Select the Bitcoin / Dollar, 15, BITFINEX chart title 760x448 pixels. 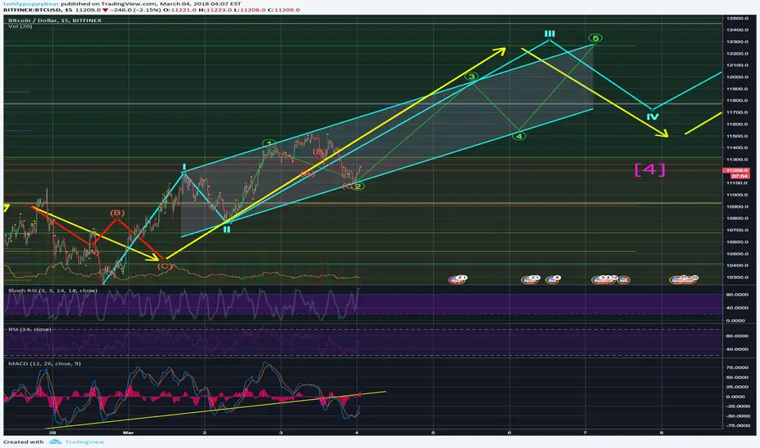pyautogui.click(x=55, y=20)
